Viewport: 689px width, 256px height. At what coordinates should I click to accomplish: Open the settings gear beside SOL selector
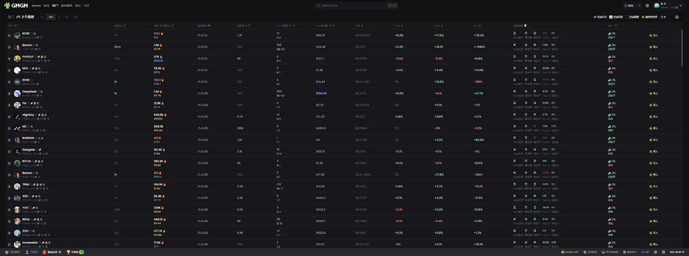click(647, 6)
